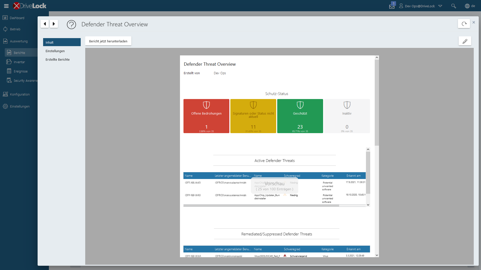481x270 pixels.
Task: Refresh the report with reload icon
Action: (464, 24)
